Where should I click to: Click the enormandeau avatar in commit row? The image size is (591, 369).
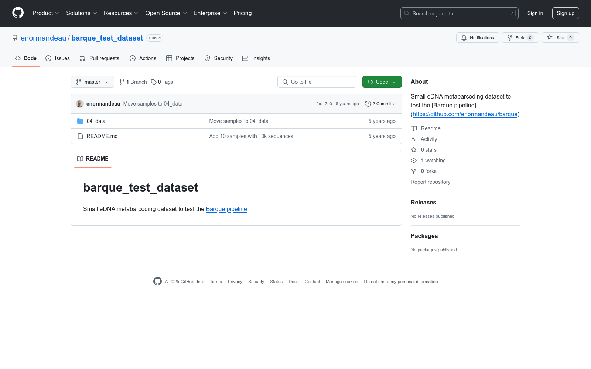(x=80, y=104)
